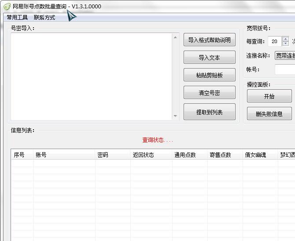
Task: Click the 导入文本 button
Action: tap(210, 57)
